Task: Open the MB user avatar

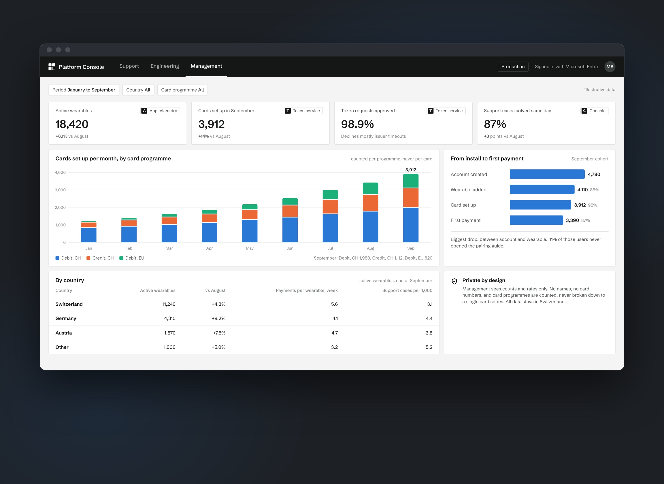Action: pos(610,67)
